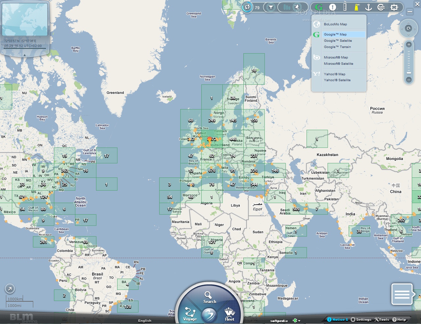This screenshot has width=421, height=324.
Task: Click vessel cluster labeled 676
Action: click(x=212, y=171)
